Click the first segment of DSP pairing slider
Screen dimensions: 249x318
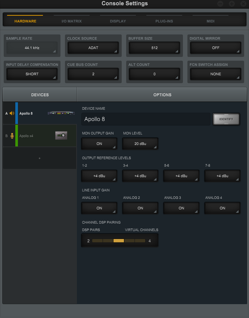97,241
